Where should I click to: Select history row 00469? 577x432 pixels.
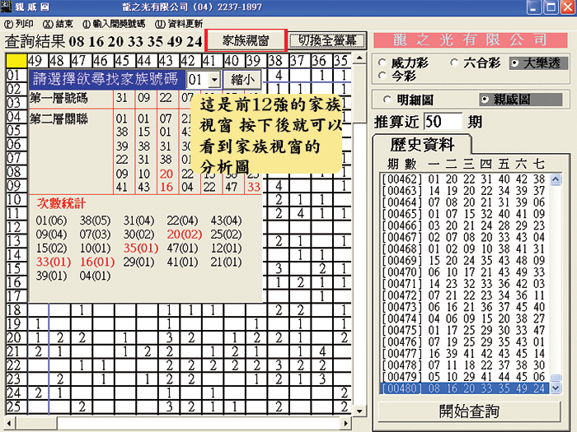pos(464,261)
